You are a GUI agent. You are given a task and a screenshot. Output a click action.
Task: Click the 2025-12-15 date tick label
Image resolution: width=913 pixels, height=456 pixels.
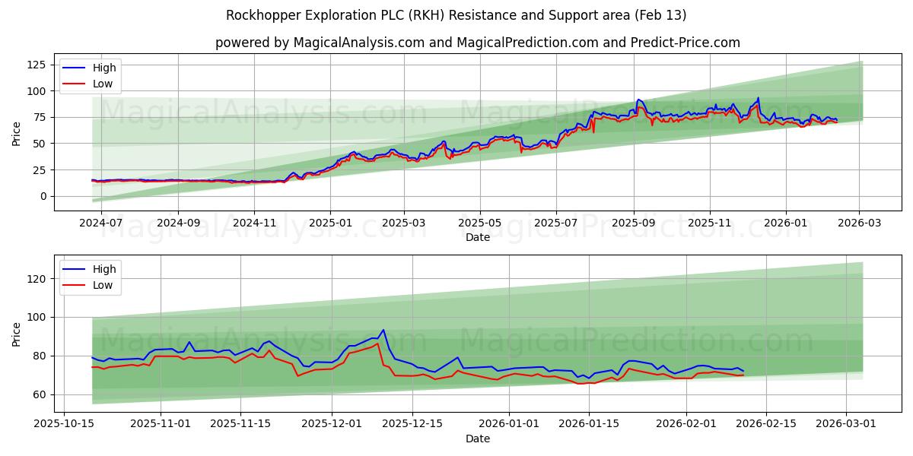tap(412, 424)
